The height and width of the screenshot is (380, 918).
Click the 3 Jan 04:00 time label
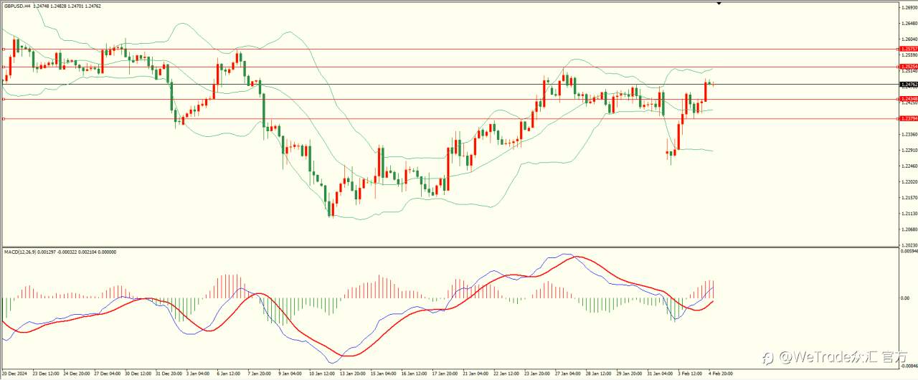(197, 374)
